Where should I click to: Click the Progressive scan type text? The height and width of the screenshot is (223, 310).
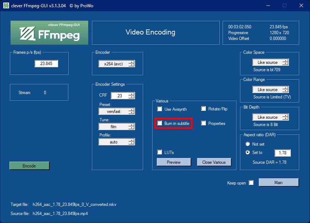click(238, 33)
